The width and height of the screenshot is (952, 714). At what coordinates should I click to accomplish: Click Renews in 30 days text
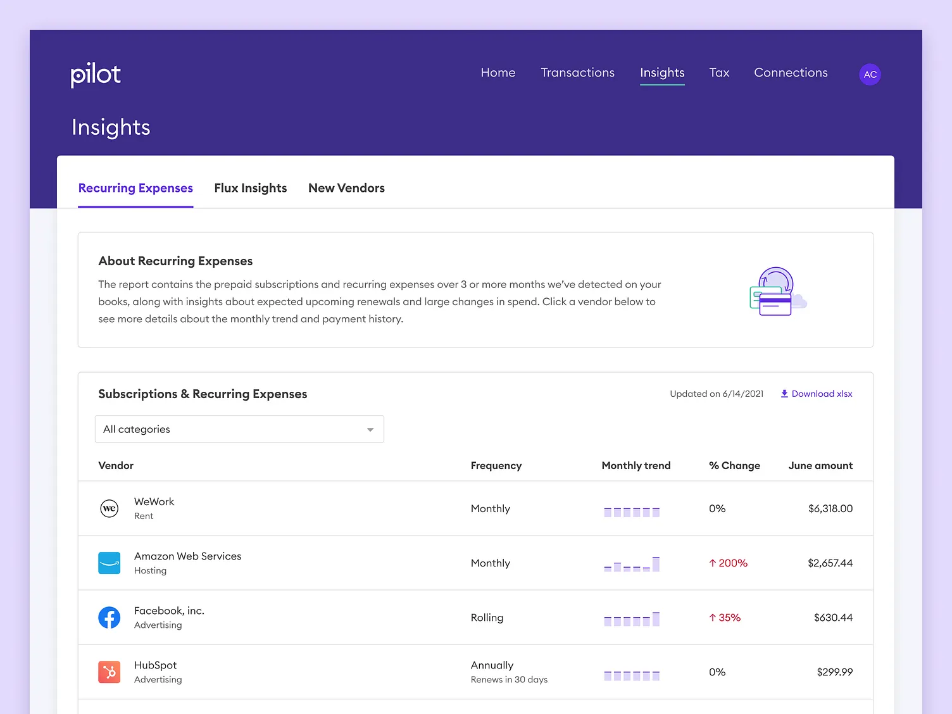[509, 680]
